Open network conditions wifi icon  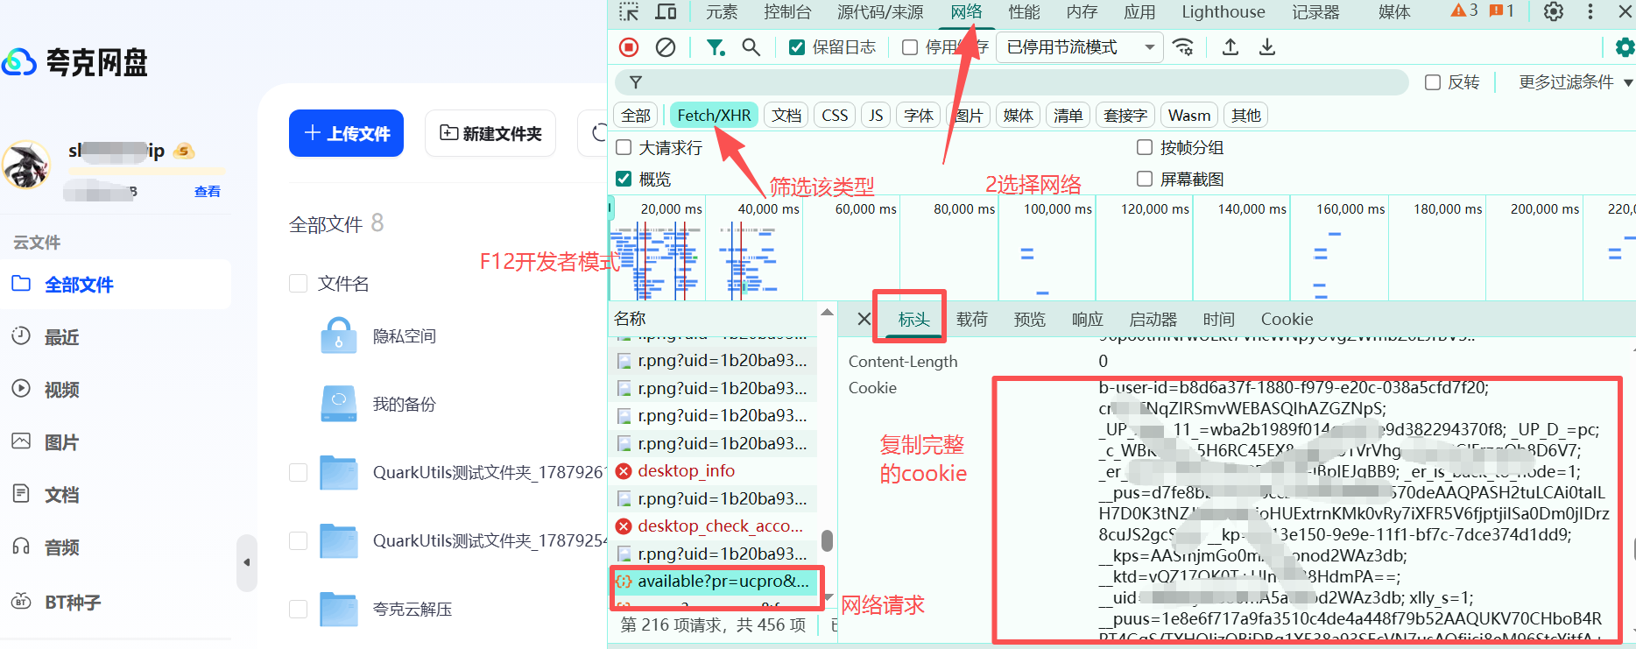coord(1183,47)
